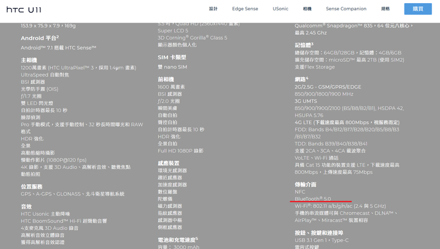
Task: Open the 設計 nav item
Action: tap(213, 9)
